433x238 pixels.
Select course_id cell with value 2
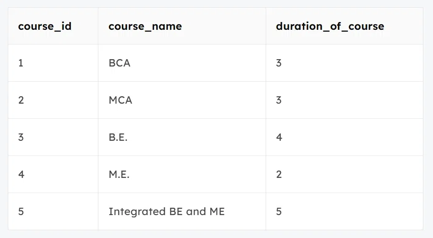pos(21,100)
